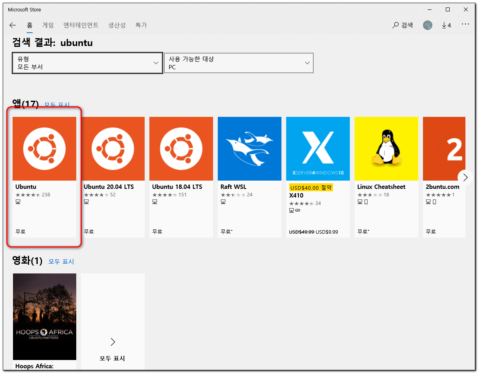Image resolution: width=478 pixels, height=373 pixels.
Task: Open the 특가 tab
Action: tap(141, 25)
